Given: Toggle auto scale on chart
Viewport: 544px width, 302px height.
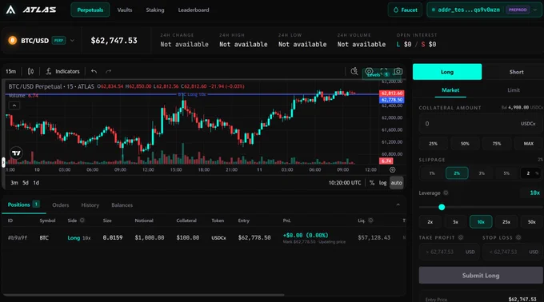Looking at the screenshot, I should pyautogui.click(x=396, y=182).
